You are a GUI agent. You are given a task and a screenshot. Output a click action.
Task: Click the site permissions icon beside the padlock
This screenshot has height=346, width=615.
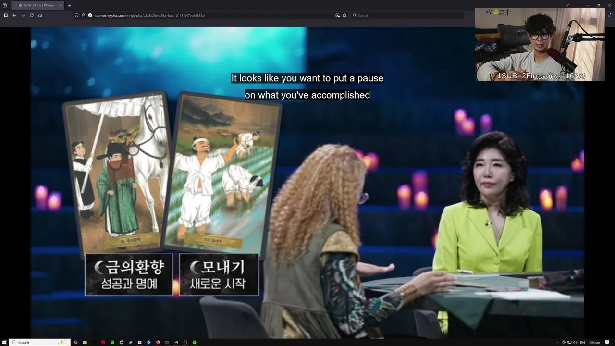pyautogui.click(x=90, y=15)
